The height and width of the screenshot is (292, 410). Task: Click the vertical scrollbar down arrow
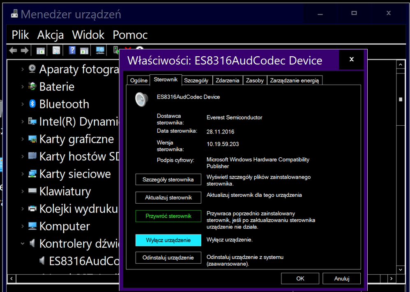(400, 269)
